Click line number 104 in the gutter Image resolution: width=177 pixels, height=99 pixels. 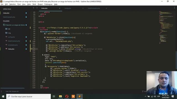(x=34, y=49)
